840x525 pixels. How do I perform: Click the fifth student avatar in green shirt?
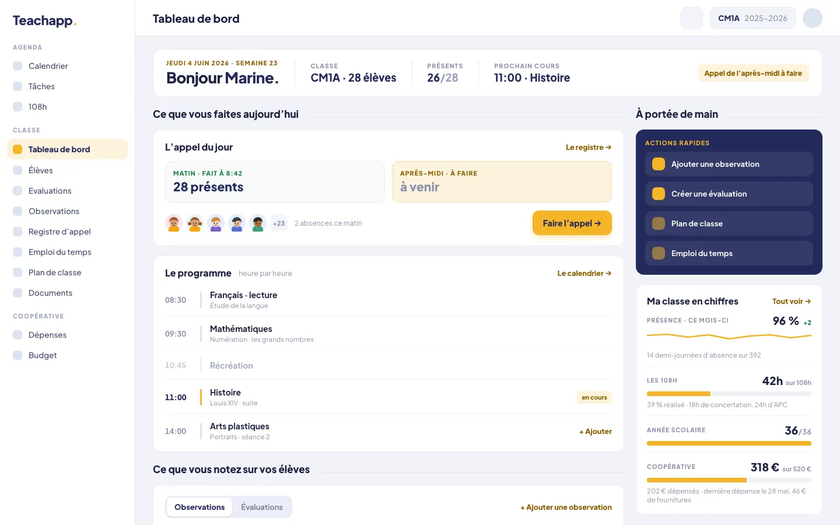[x=258, y=223]
